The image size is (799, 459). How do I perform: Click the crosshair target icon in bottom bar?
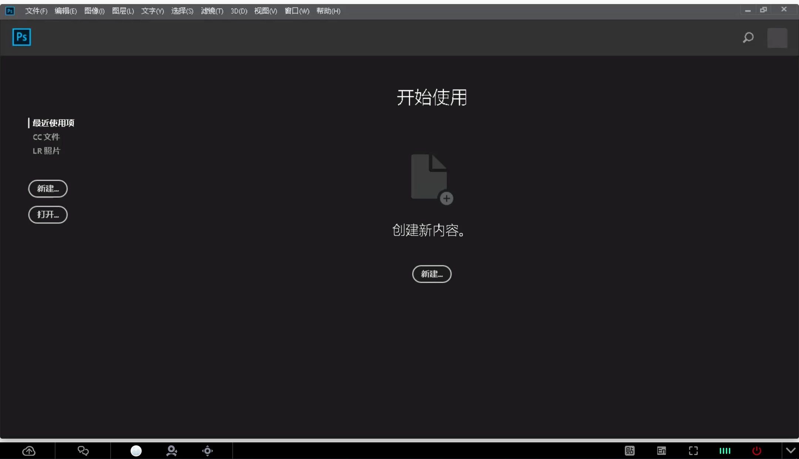(x=208, y=451)
